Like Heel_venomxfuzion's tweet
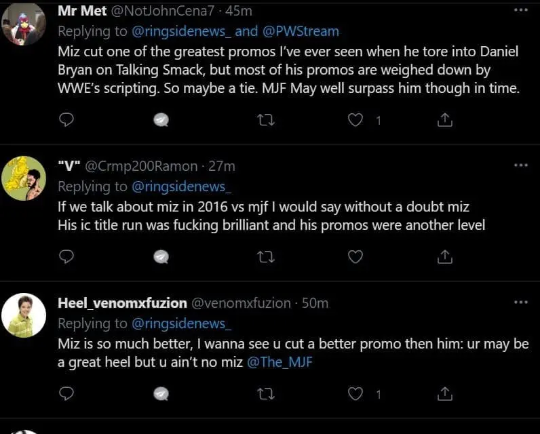 pyautogui.click(x=355, y=393)
